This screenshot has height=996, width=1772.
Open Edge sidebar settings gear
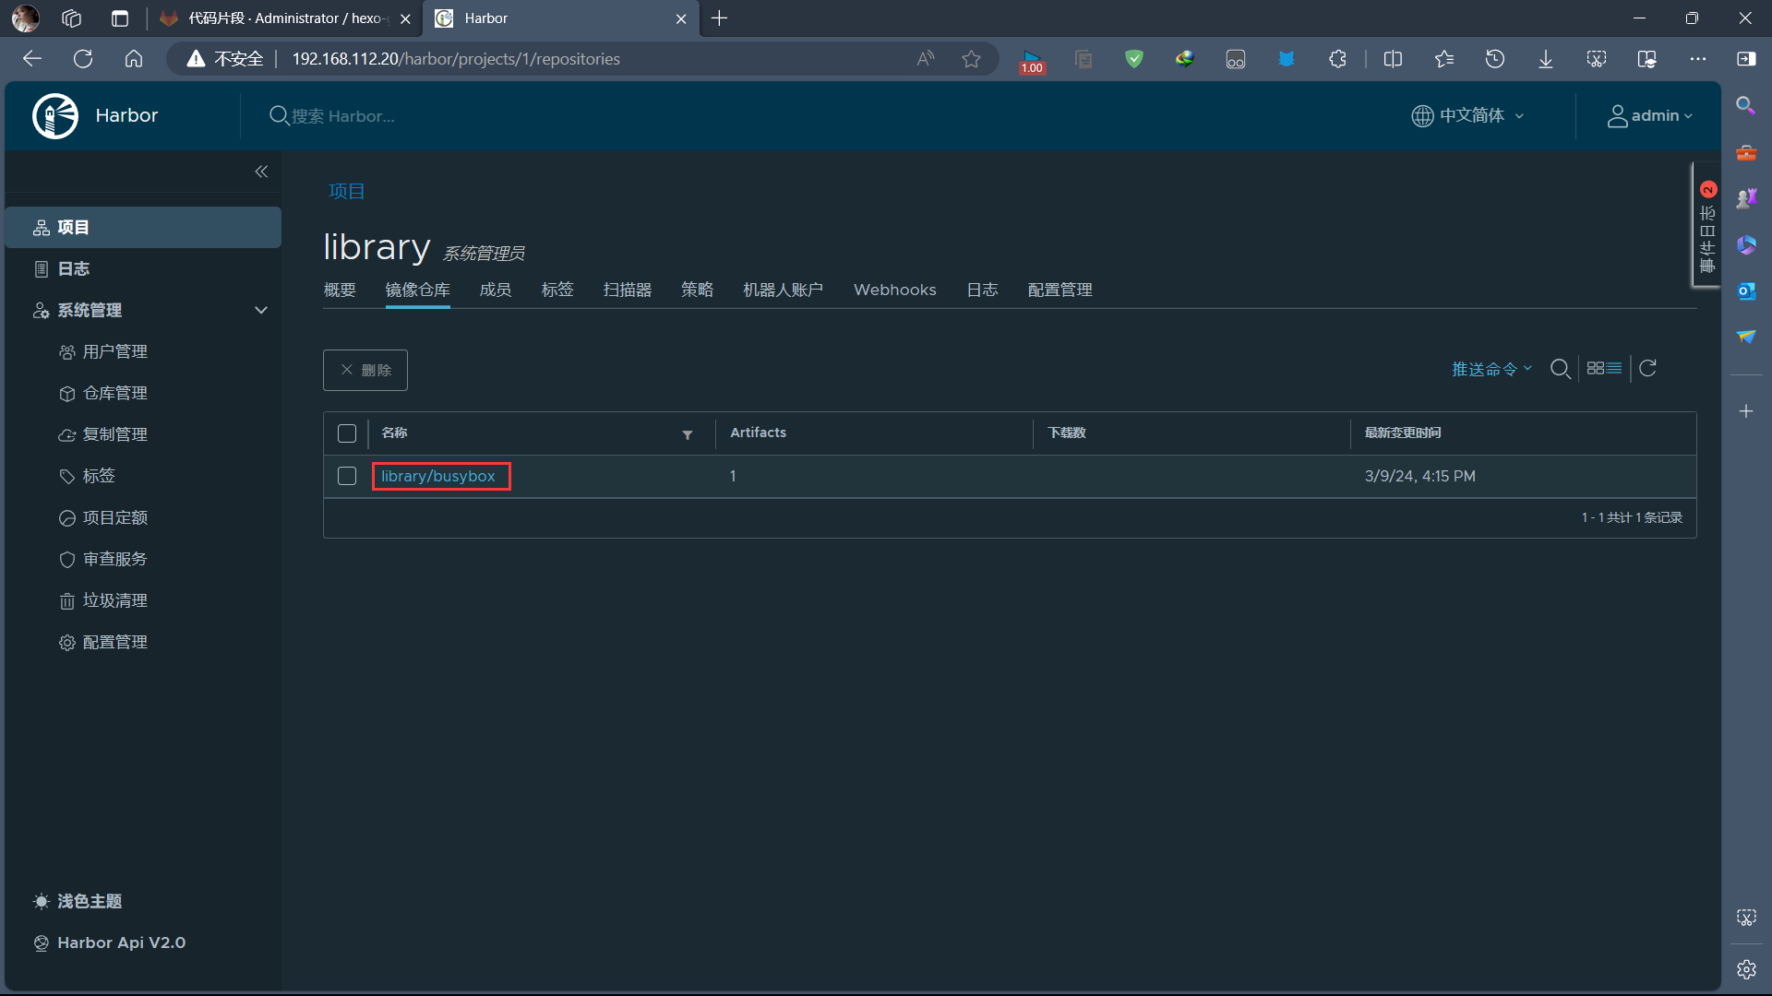(x=1746, y=969)
